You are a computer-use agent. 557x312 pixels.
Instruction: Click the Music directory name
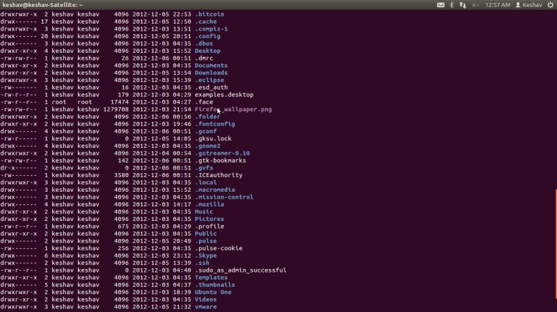(x=204, y=212)
